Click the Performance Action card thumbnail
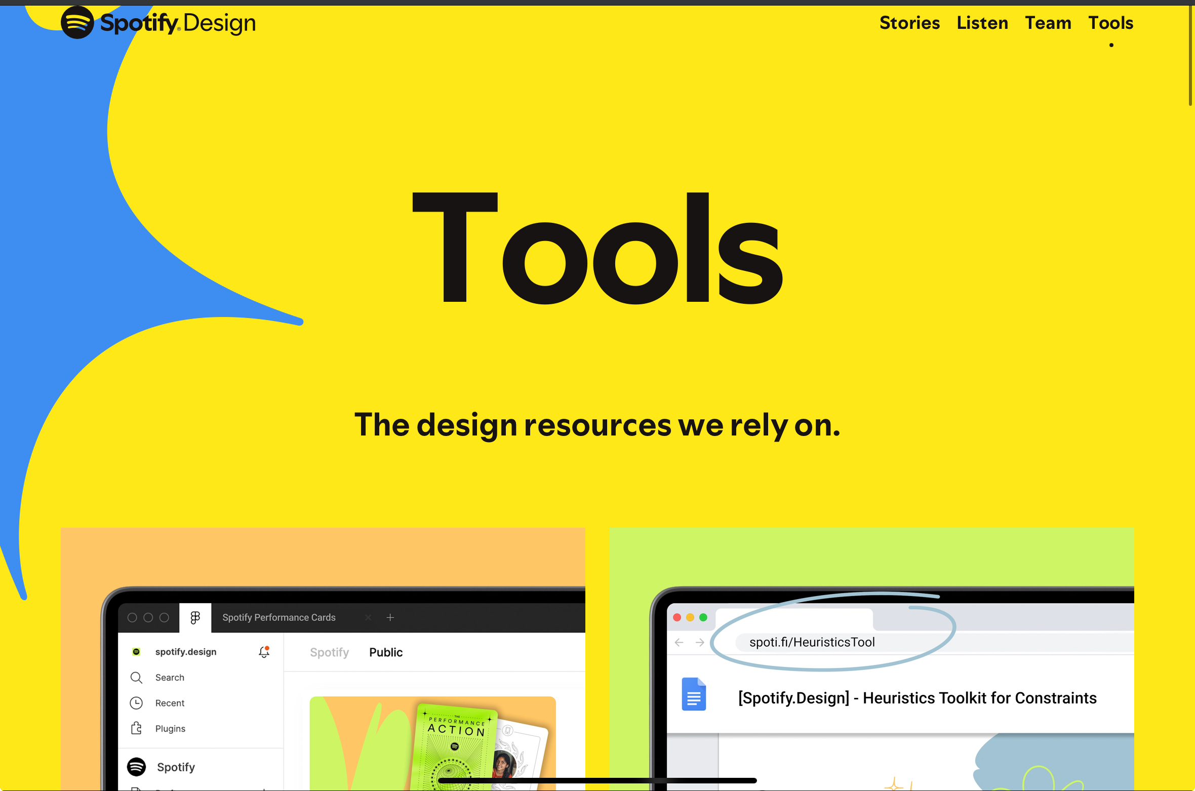Viewport: 1195px width, 791px height. pyautogui.click(x=432, y=743)
